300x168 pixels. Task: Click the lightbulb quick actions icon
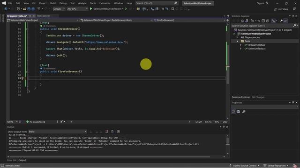click(22, 78)
